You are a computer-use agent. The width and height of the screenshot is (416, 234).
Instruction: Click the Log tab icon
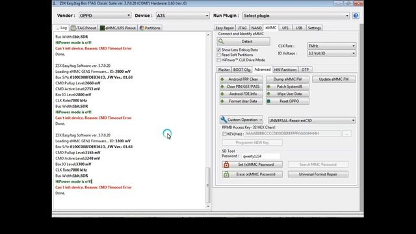58,28
